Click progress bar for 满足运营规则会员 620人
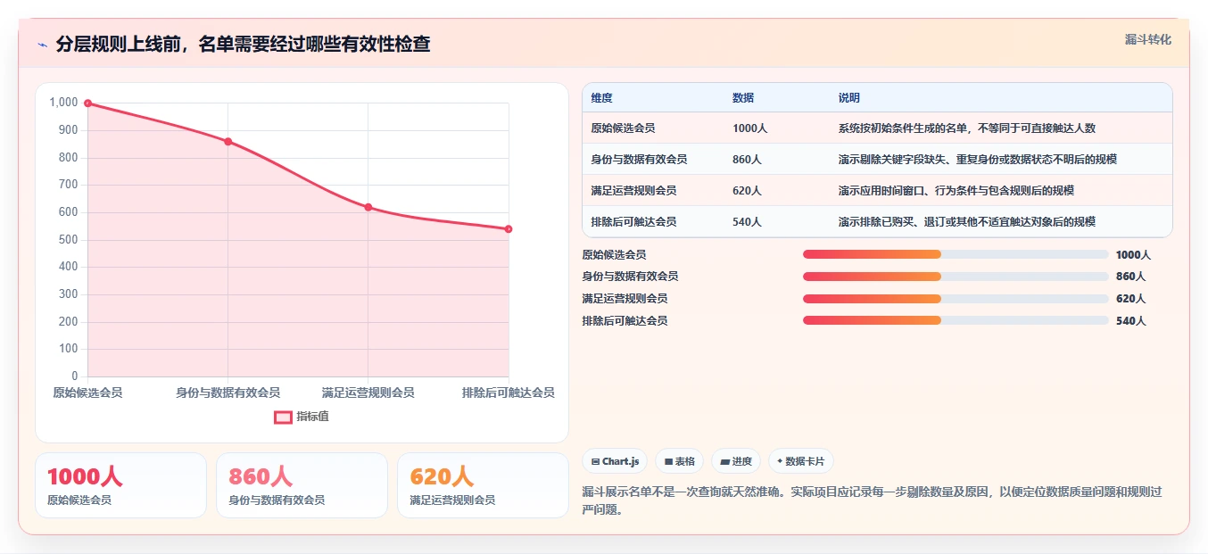1208x554 pixels. (x=956, y=299)
